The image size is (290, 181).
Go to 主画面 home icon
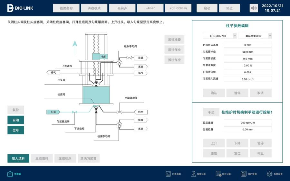[10, 174]
